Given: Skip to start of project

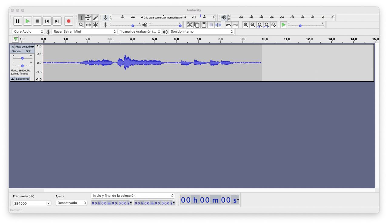Looking at the screenshot, I should point(47,21).
